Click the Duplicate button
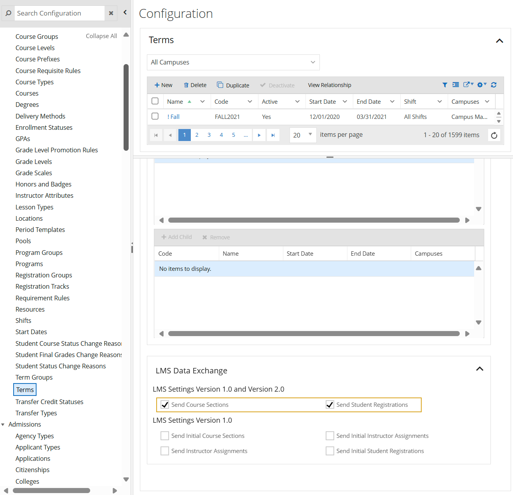This screenshot has height=495, width=513. pyautogui.click(x=233, y=85)
